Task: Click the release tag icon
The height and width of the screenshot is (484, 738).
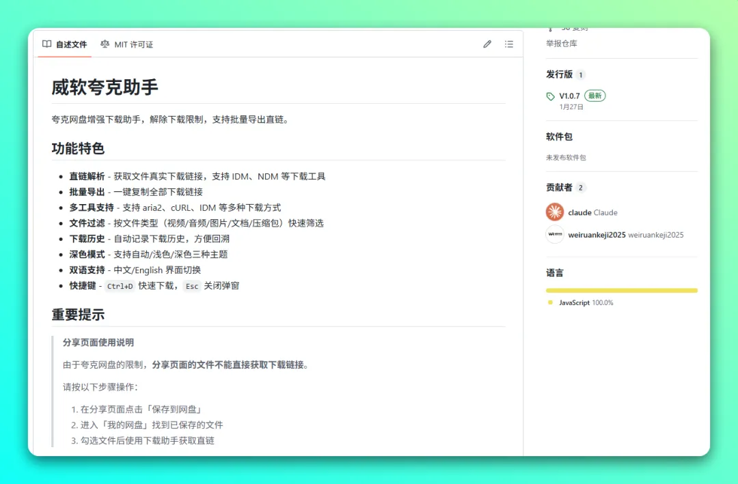Action: (x=550, y=96)
